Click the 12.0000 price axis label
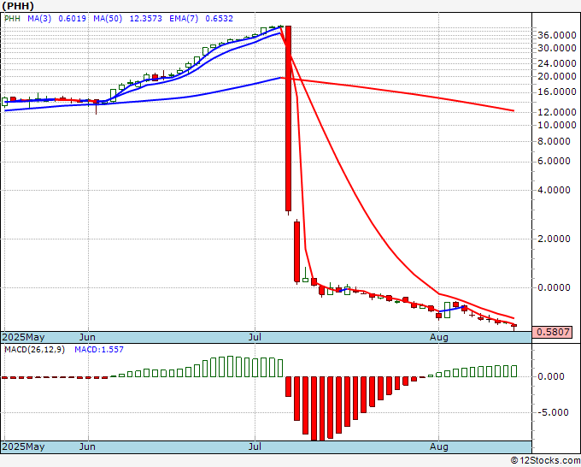The height and width of the screenshot is (467, 581). point(557,112)
